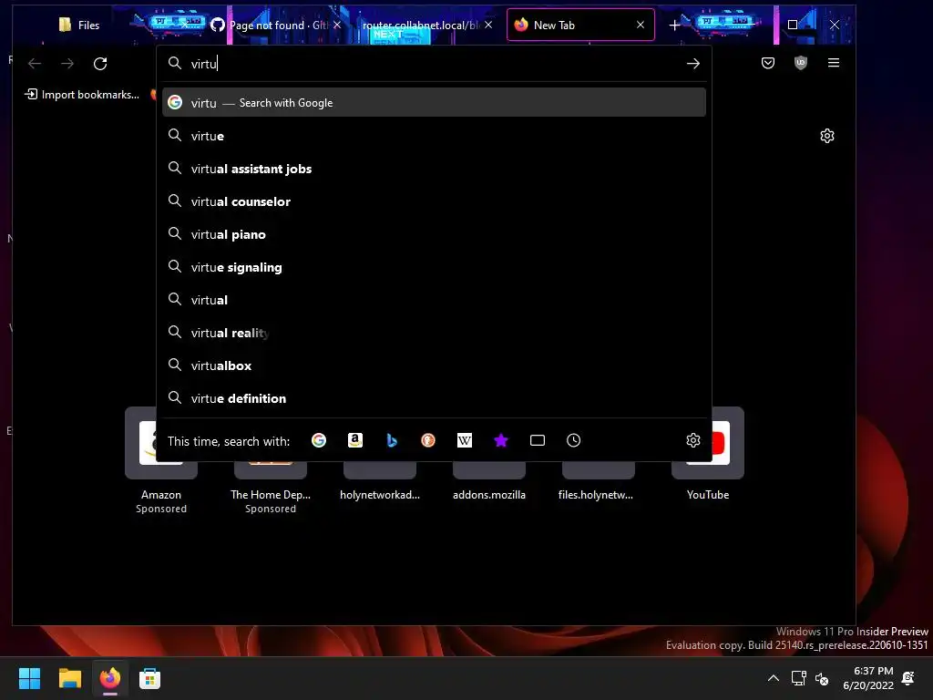Open Microsoft Store from the taskbar
The image size is (933, 700).
[x=149, y=678]
